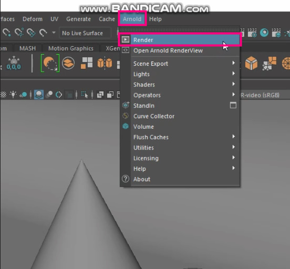Switch to MASH shelf tab

pyautogui.click(x=27, y=48)
